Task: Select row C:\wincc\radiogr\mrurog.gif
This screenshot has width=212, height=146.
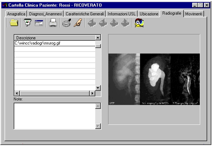Action: coord(55,43)
